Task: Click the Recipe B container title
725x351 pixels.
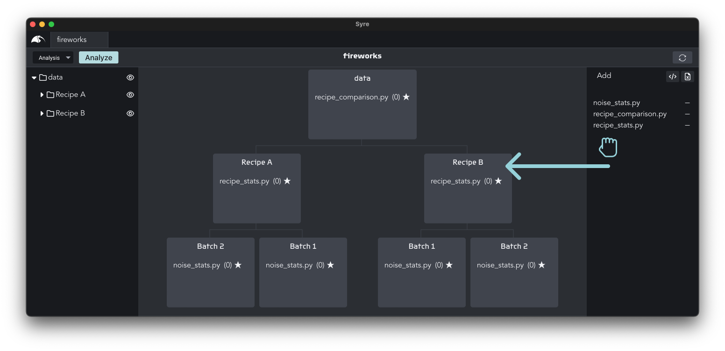Action: pyautogui.click(x=468, y=162)
